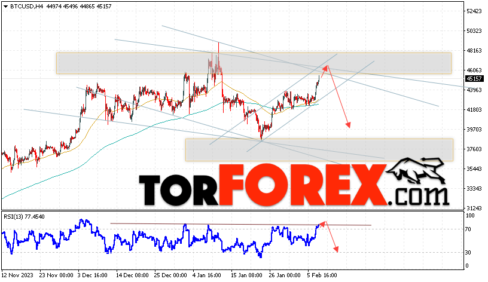Image resolution: width=488 pixels, height=282 pixels.
Task: Click RSI scale level 30
Action: [x=468, y=253]
